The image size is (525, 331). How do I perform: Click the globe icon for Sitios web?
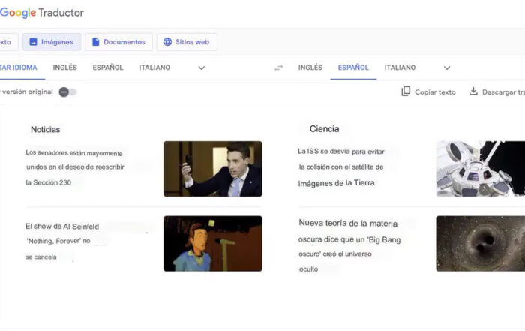(167, 42)
